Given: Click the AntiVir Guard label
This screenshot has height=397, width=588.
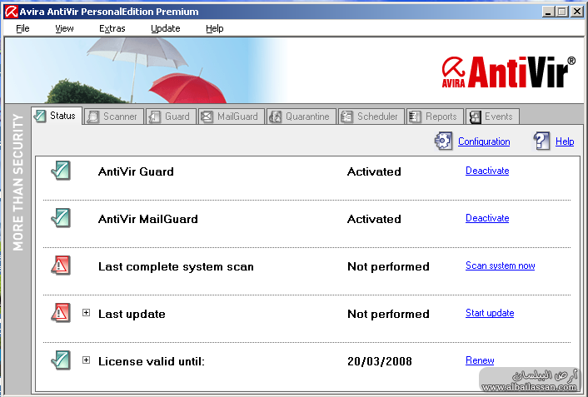Looking at the screenshot, I should (136, 171).
